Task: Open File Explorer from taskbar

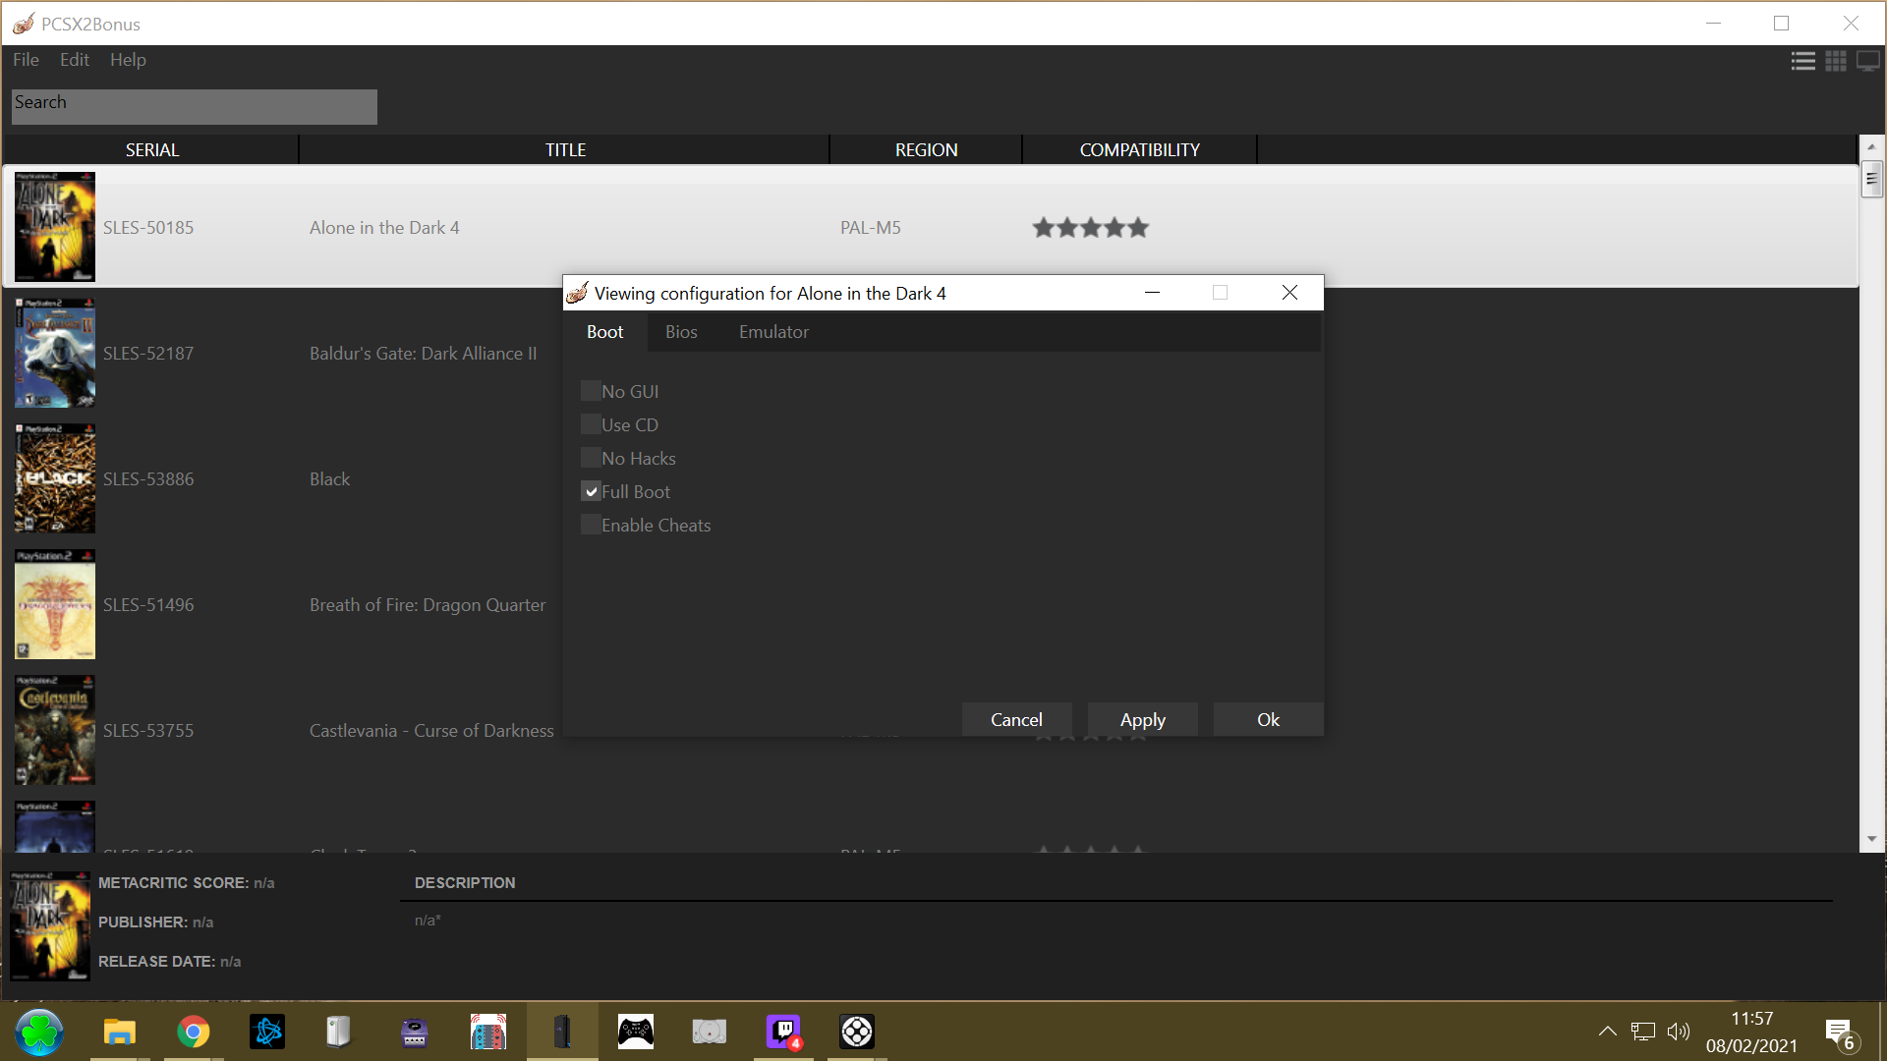Action: (x=119, y=1032)
